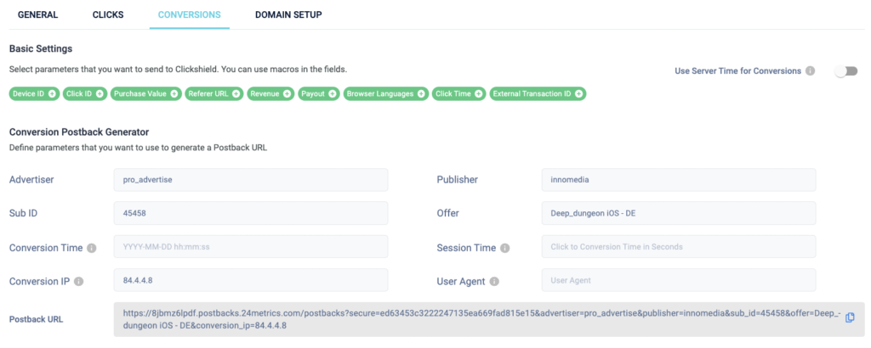
Task: Click info icon next to Conversion Time
Action: tap(92, 248)
